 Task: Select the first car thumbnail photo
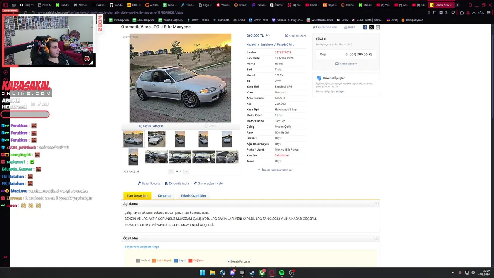[133, 139]
